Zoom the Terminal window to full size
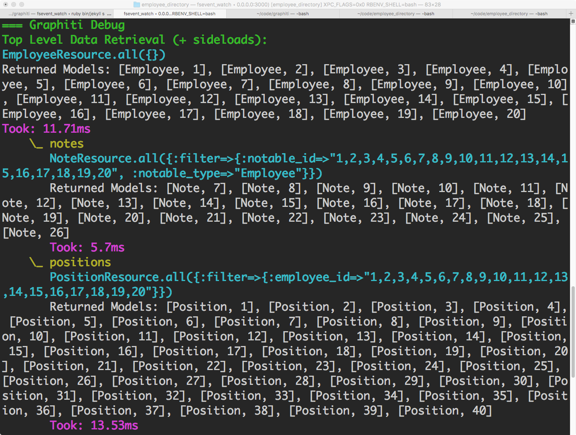The image size is (576, 435). click(22, 4)
